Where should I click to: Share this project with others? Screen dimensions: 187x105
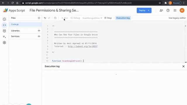(x=161, y=10)
